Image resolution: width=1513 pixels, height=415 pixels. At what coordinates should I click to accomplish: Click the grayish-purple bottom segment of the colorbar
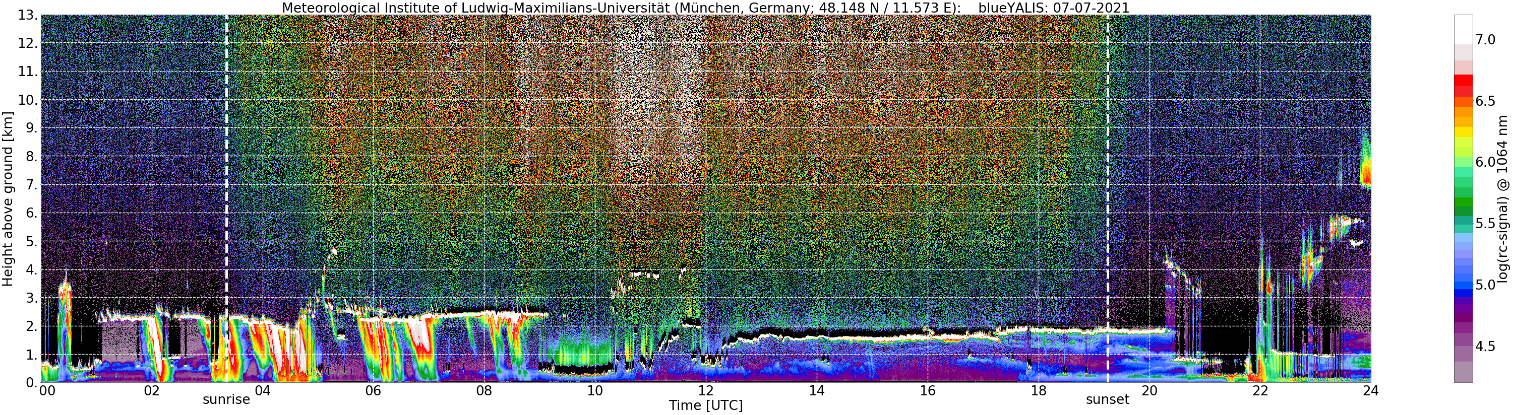[1463, 372]
